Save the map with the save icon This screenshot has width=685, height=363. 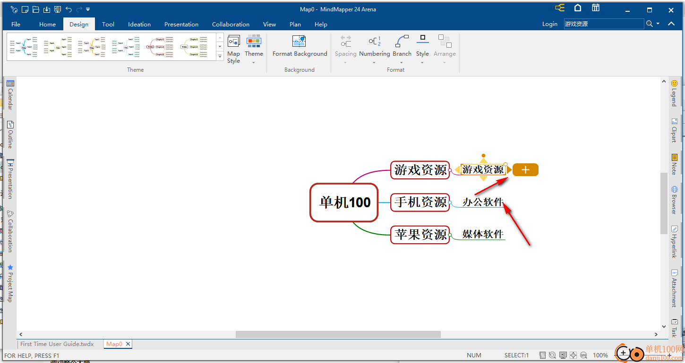click(x=47, y=9)
